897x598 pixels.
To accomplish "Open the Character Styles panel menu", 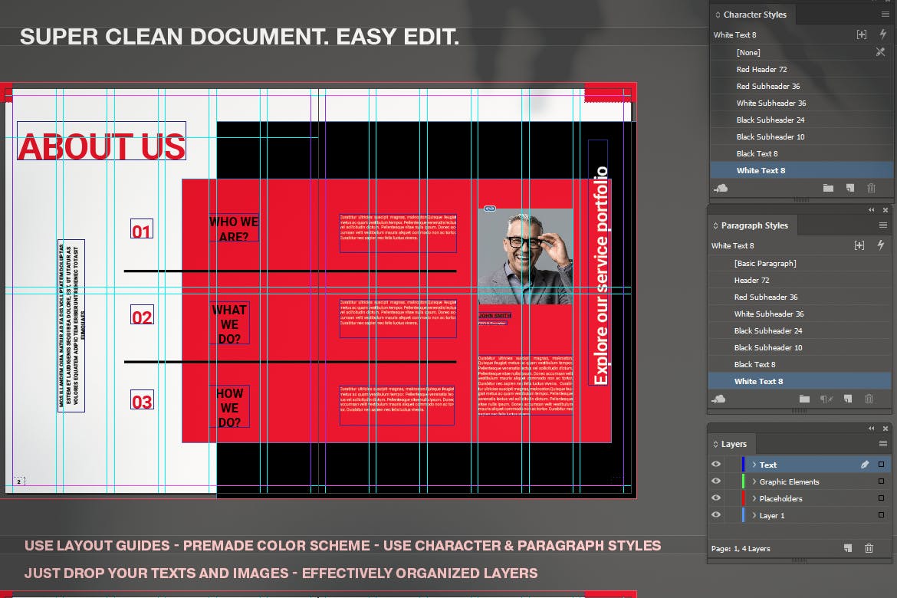I will coord(885,14).
